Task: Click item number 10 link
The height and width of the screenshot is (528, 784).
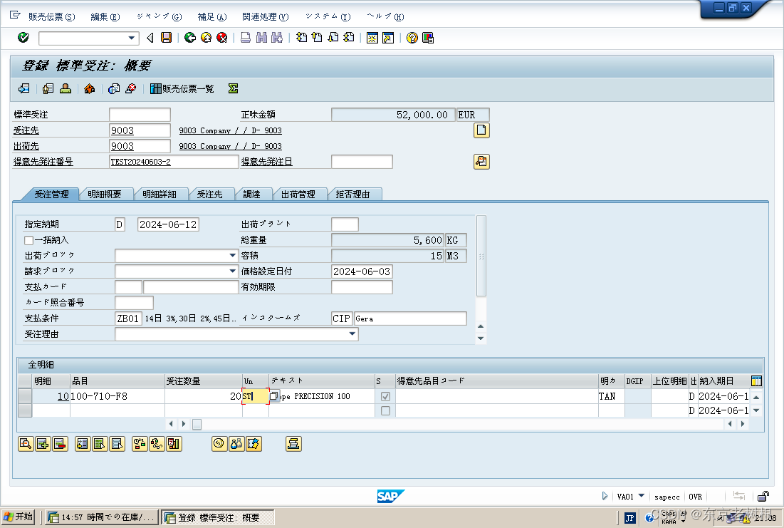Action: 63,396
